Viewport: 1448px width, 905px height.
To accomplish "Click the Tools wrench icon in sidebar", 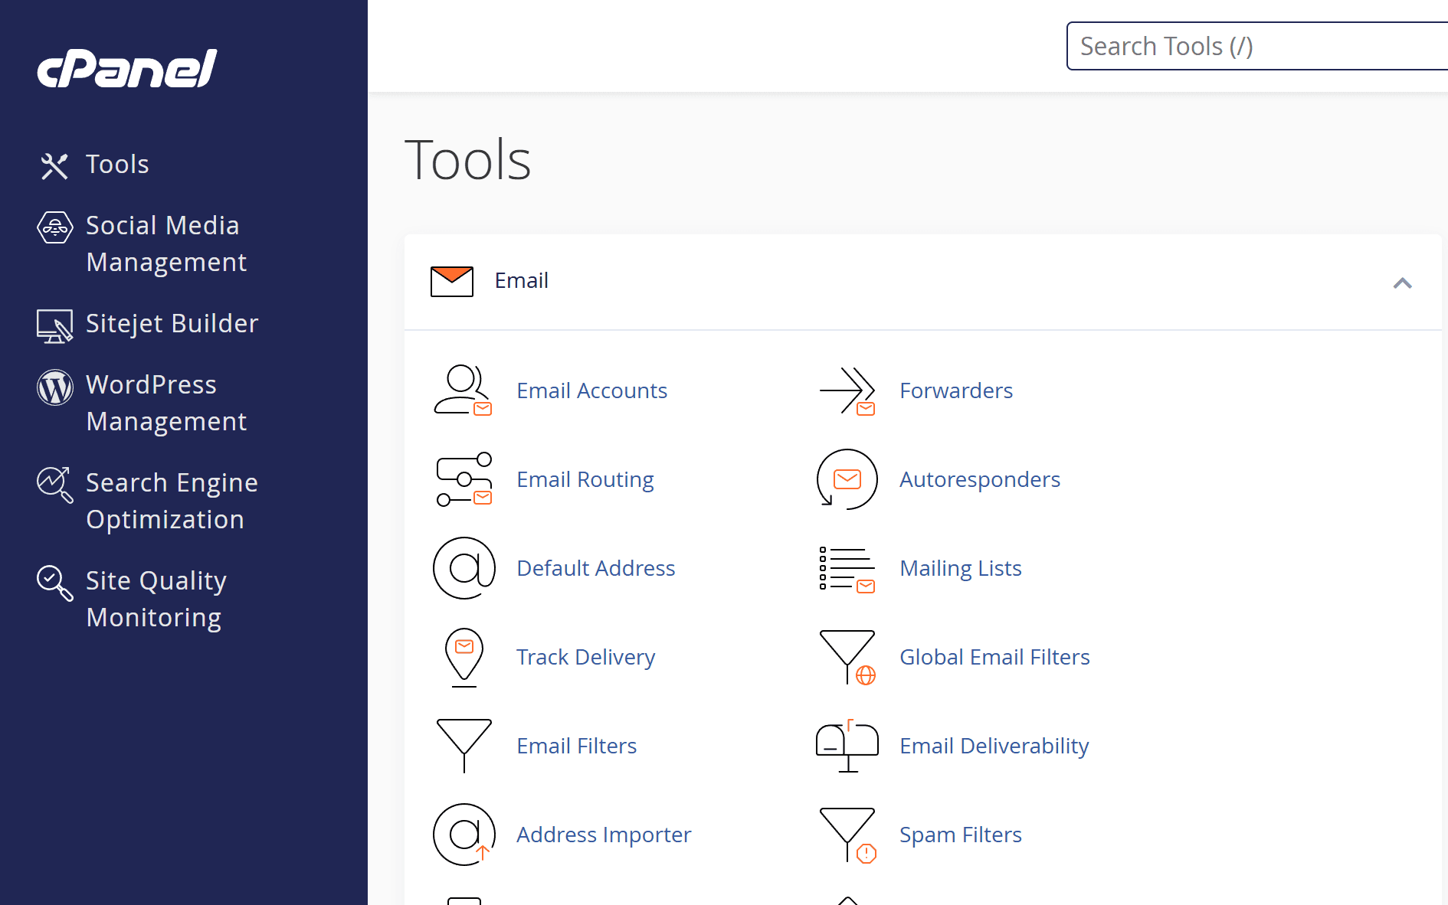I will [54, 165].
